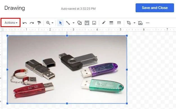Click the bottom-left resize handle of image
The width and height of the screenshot is (176, 109).
(7, 103)
